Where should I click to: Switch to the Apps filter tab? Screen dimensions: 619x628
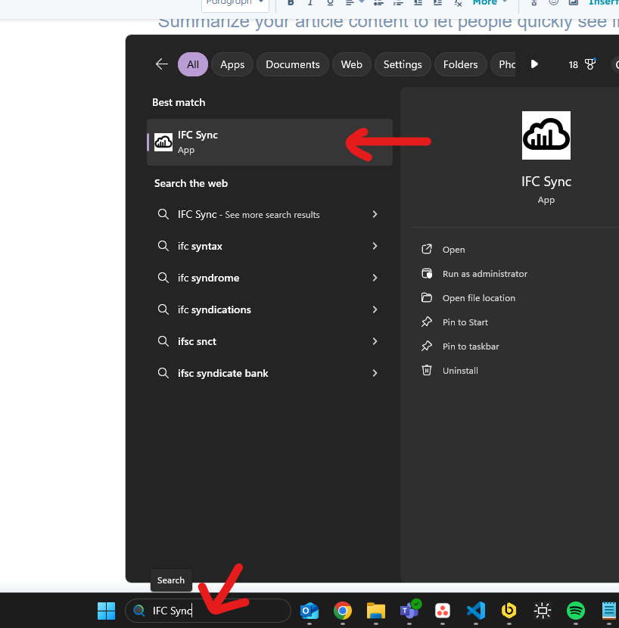232,64
